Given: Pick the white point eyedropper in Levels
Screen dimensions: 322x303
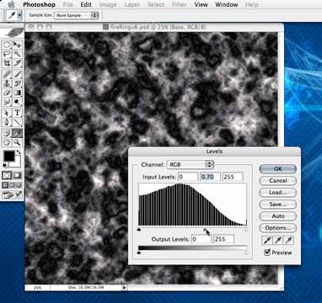Looking at the screenshot, I should coord(289,240).
